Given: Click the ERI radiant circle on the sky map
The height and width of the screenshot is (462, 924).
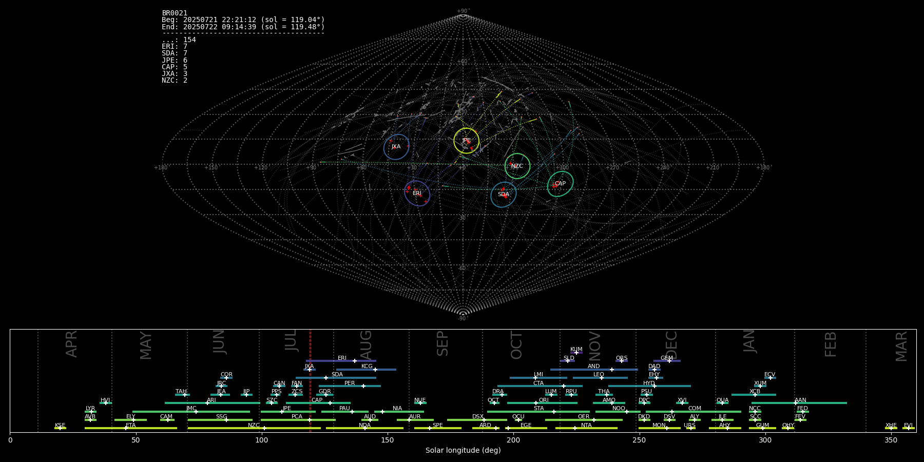Looking at the screenshot, I should (417, 194).
